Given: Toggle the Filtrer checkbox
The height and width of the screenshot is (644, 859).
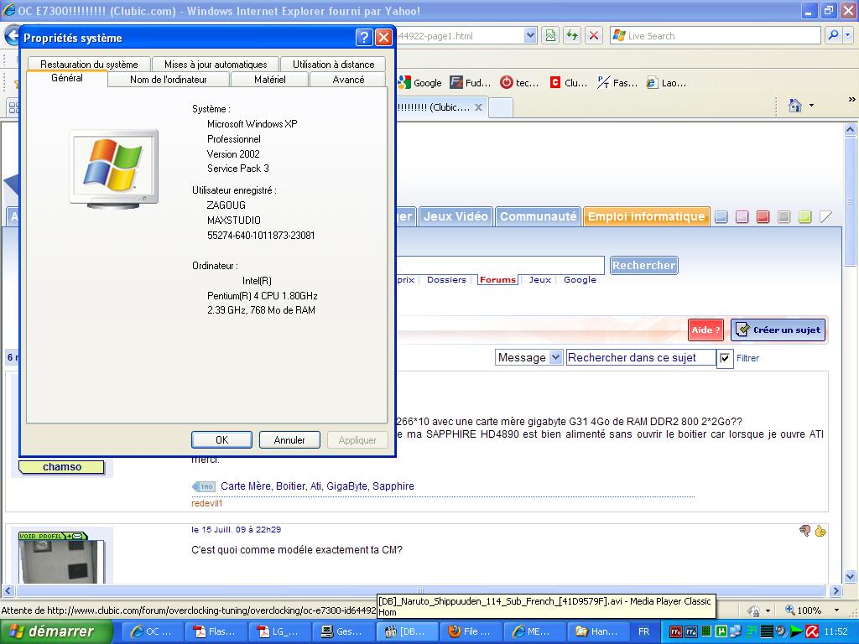Looking at the screenshot, I should coord(726,358).
